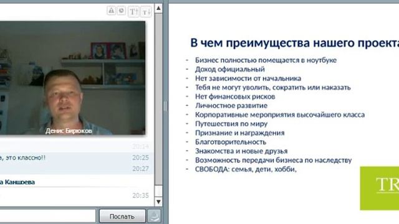The width and height of the screenshot is (399, 224).
Task: Increase chat font size with T up icon
Action: [133, 12]
